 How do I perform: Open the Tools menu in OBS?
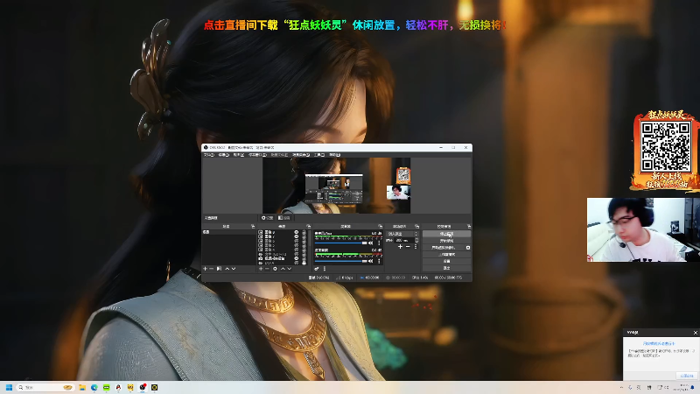319,155
